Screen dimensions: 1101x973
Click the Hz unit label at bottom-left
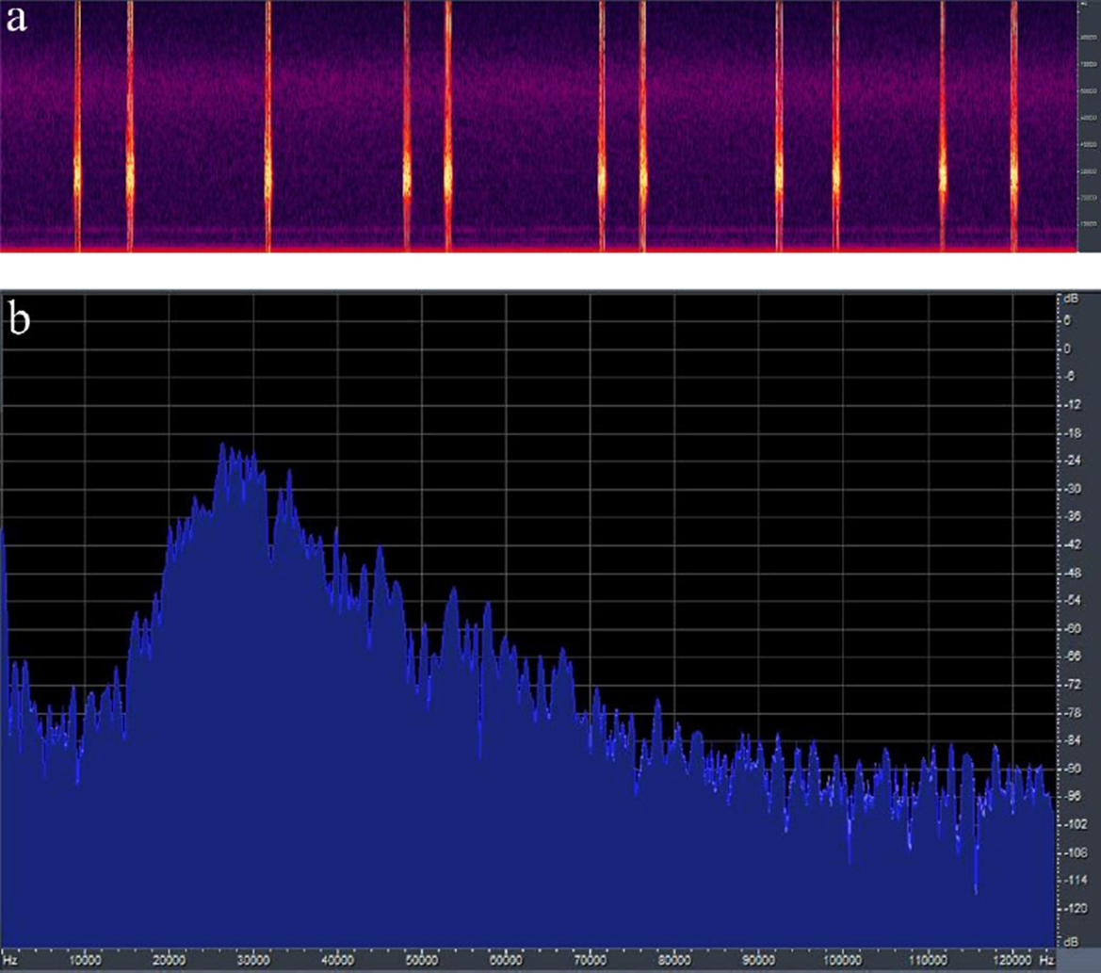[x=9, y=963]
